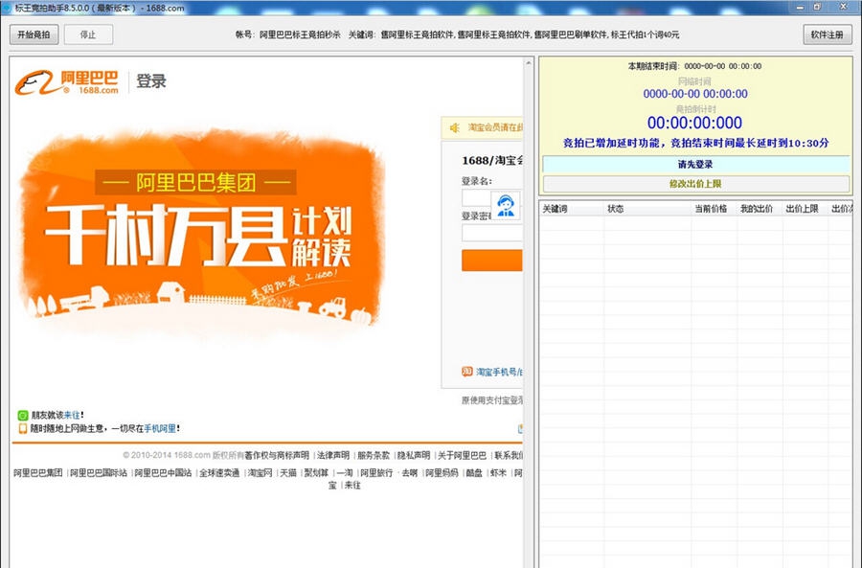This screenshot has height=568, width=862.
Task: Click the 淘宝手机号 login link text
Action: point(499,373)
